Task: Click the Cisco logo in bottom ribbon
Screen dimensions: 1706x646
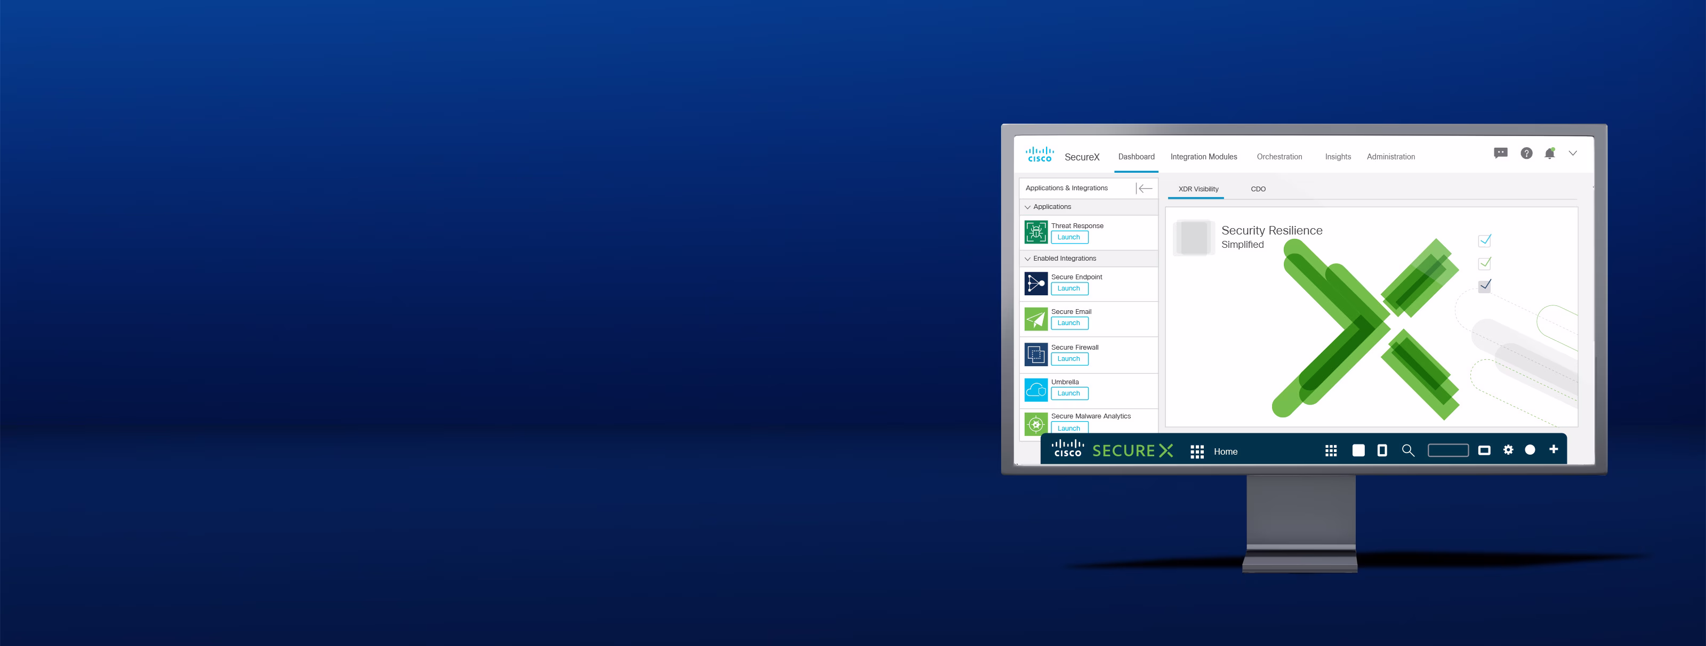Action: (1067, 448)
